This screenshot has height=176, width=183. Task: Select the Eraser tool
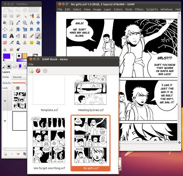coord(5,43)
